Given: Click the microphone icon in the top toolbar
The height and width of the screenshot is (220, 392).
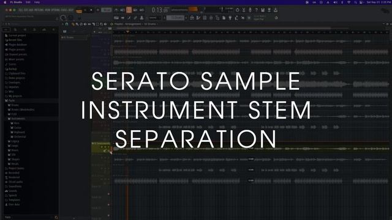Looking at the screenshot, I should tap(250, 10).
